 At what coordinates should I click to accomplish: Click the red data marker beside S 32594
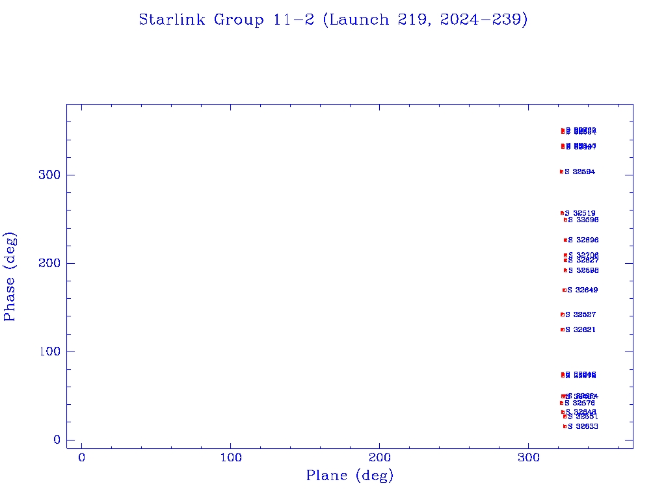coord(561,172)
